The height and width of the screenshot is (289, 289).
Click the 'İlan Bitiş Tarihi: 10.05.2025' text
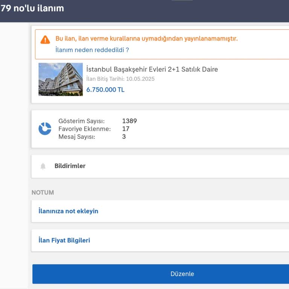(120, 79)
